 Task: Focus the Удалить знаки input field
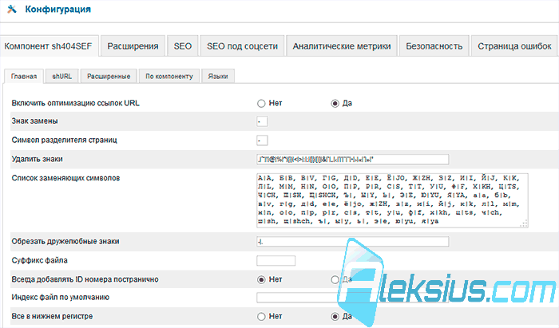tap(353, 159)
